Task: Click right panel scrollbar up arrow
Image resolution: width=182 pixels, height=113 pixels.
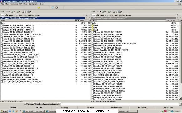Action: (180, 23)
